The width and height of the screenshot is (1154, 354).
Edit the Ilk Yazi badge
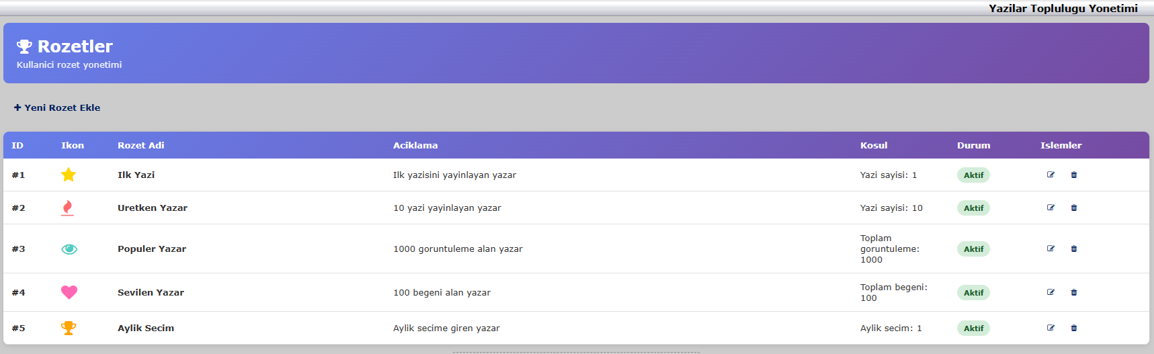click(x=1050, y=175)
